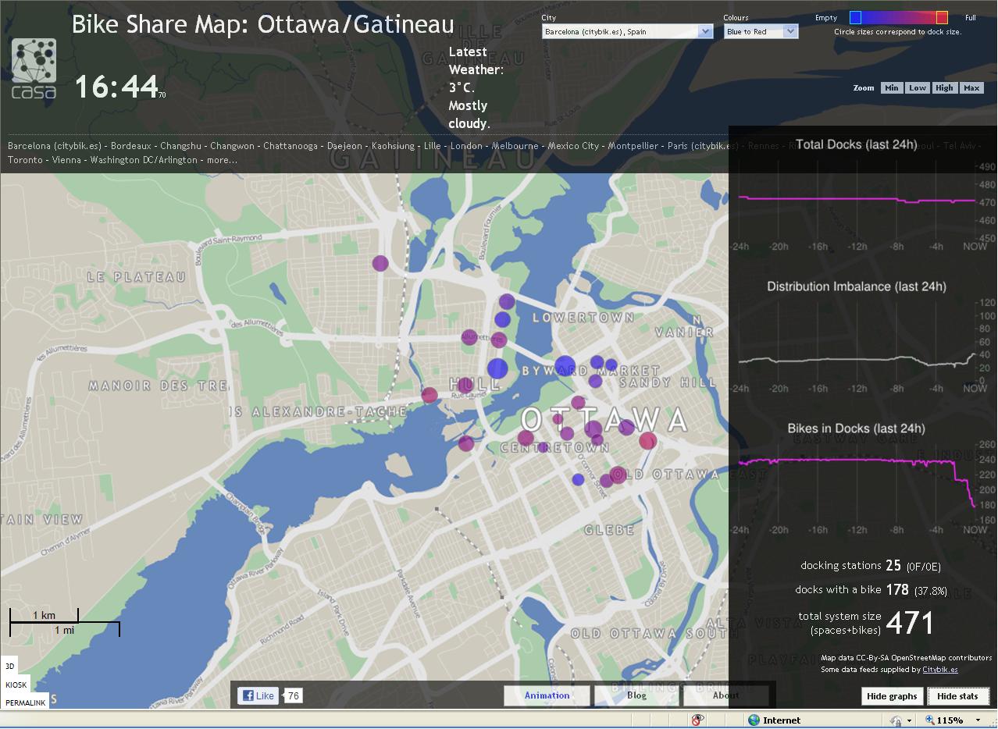Hide the graphs panel
The width and height of the screenshot is (998, 729).
pos(892,695)
